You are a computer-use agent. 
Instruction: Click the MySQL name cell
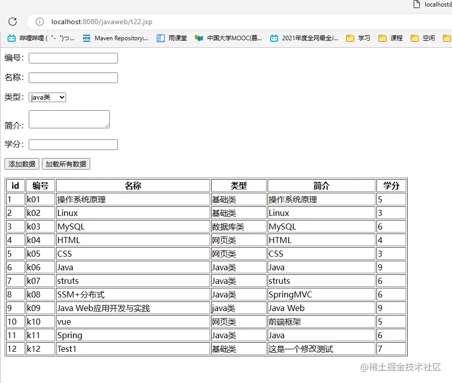[133, 226]
